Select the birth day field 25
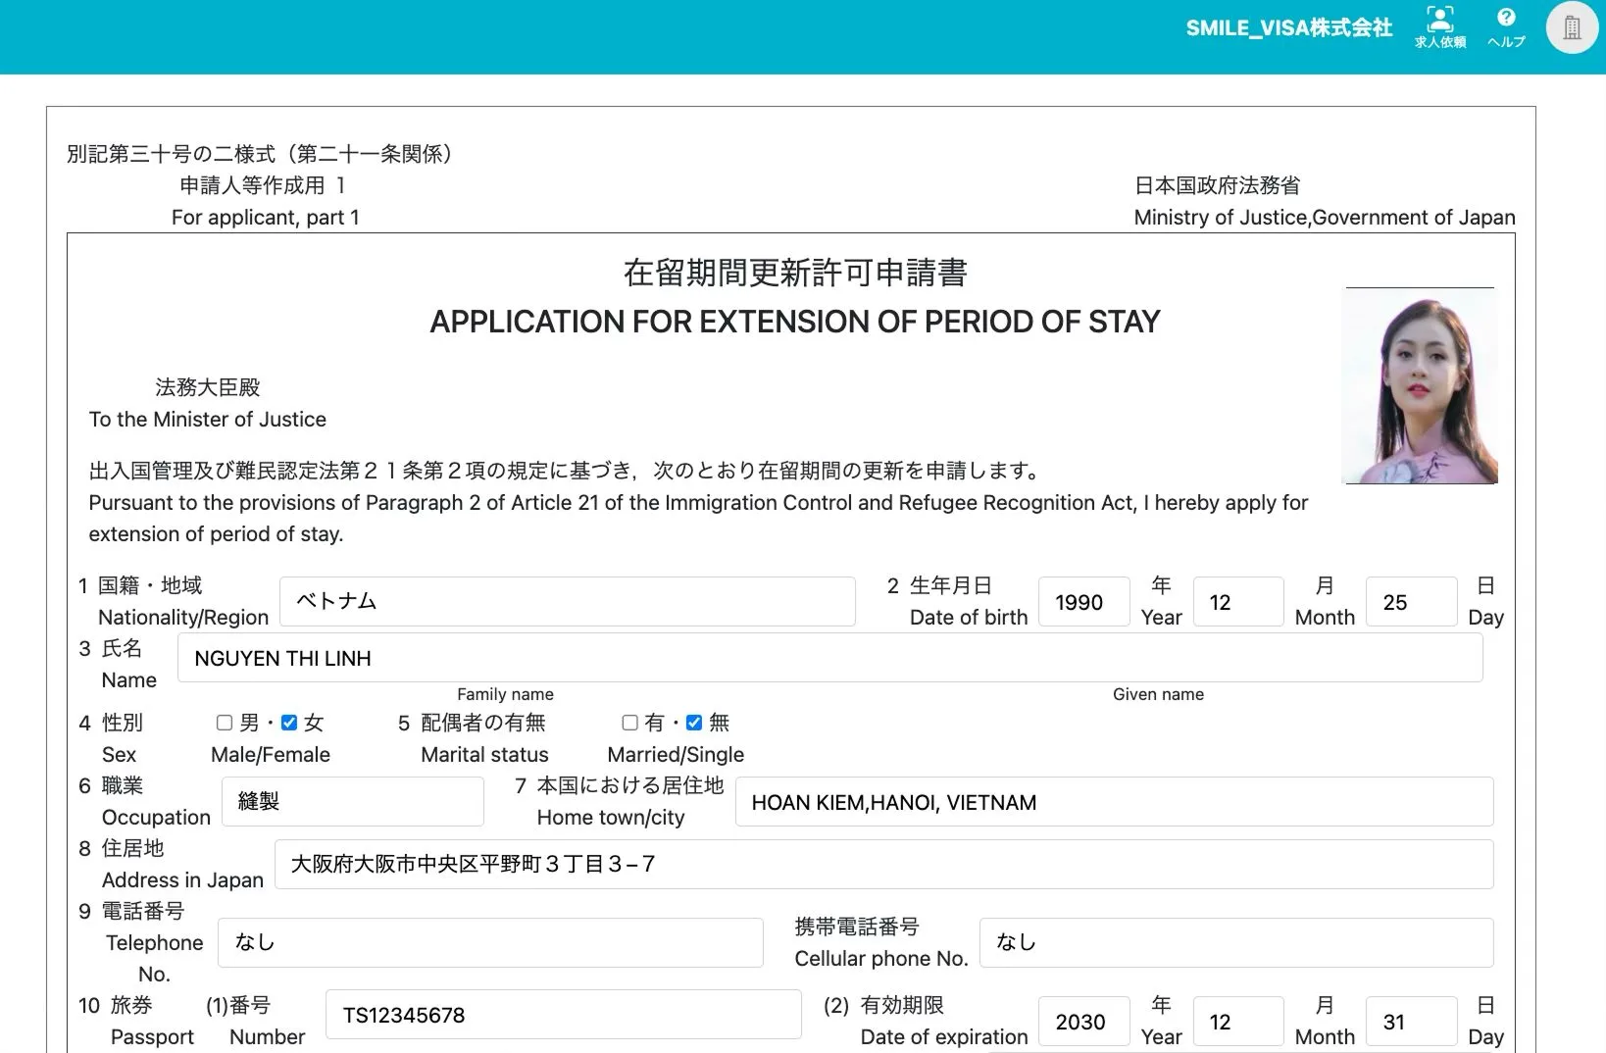Viewport: 1606px width, 1053px height. point(1410,602)
